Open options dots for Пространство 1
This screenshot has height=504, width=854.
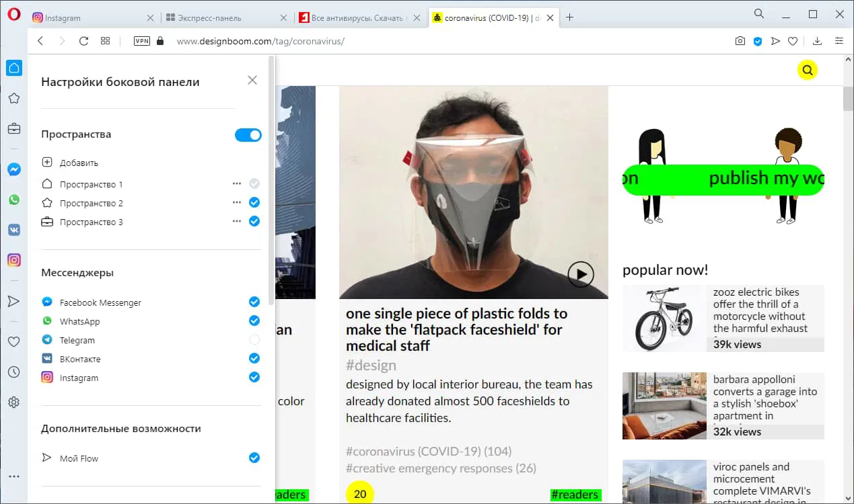[x=236, y=183]
